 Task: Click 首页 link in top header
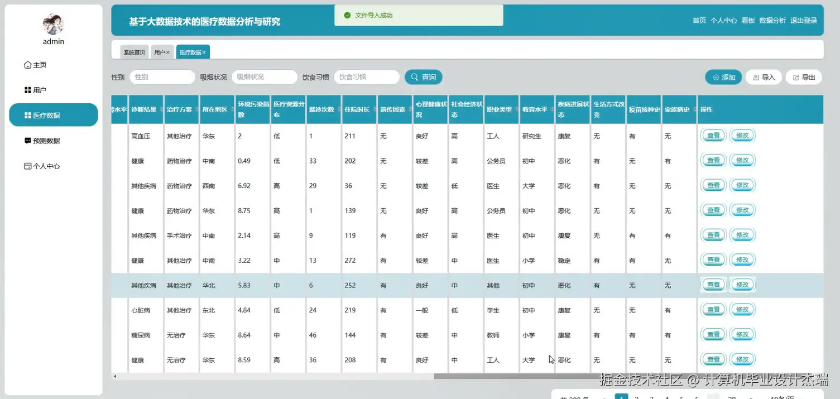(x=699, y=20)
